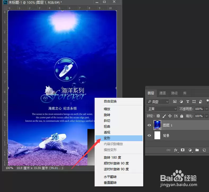This screenshot has height=192, width=209.
Task: Click the pixel layer filter icon
Action: click(175, 101)
